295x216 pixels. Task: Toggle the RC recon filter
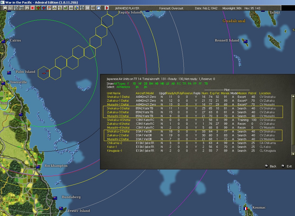tap(179, 84)
